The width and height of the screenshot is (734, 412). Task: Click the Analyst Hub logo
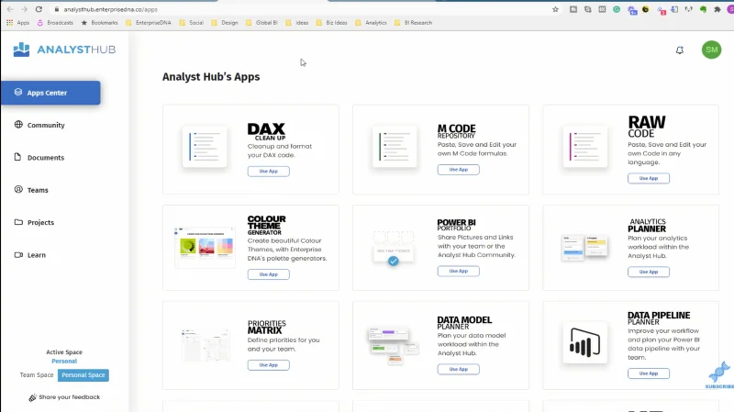(x=64, y=50)
